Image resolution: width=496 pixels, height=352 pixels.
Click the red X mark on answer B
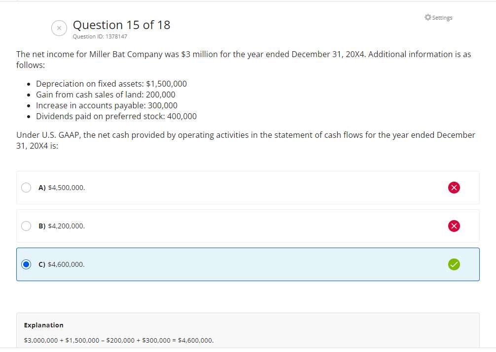coord(454,226)
